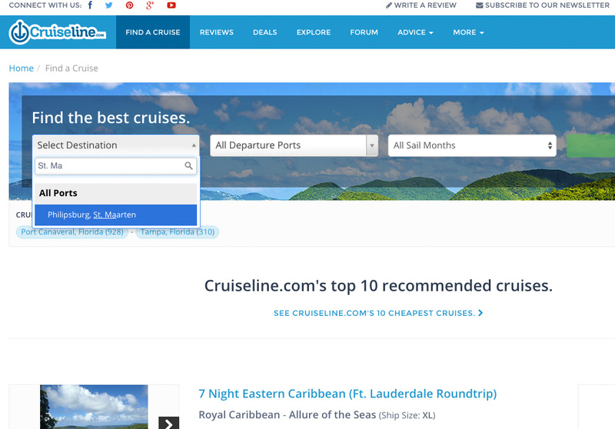The image size is (615, 429).
Task: Click 'Royal Caribbean - Allure of the Seas' text
Action: click(x=287, y=415)
